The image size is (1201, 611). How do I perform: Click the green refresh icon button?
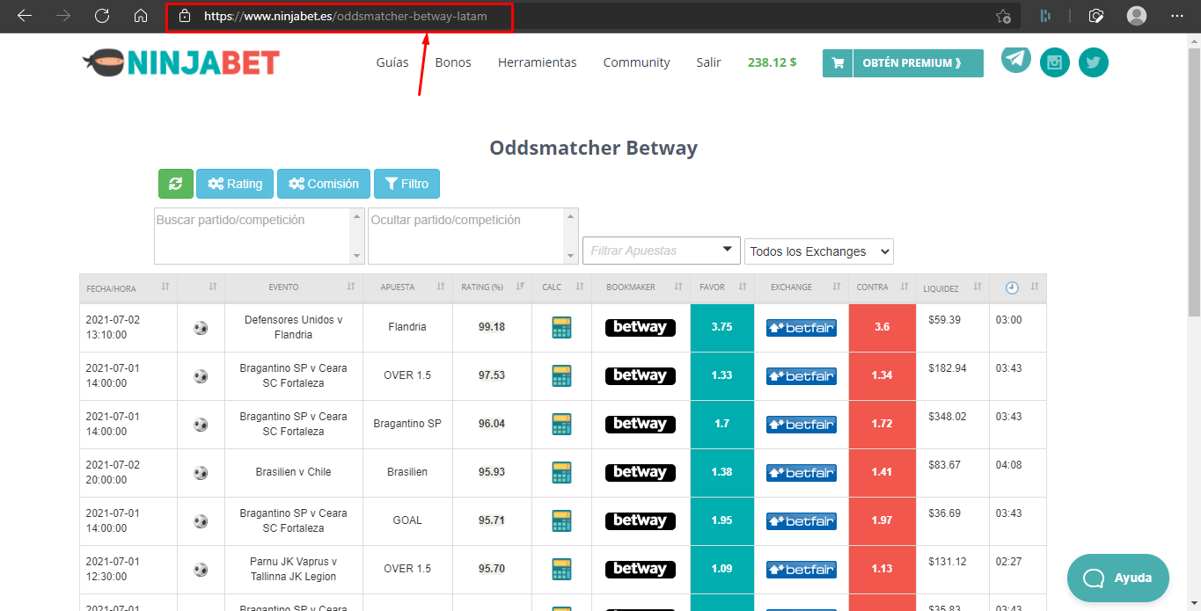175,184
